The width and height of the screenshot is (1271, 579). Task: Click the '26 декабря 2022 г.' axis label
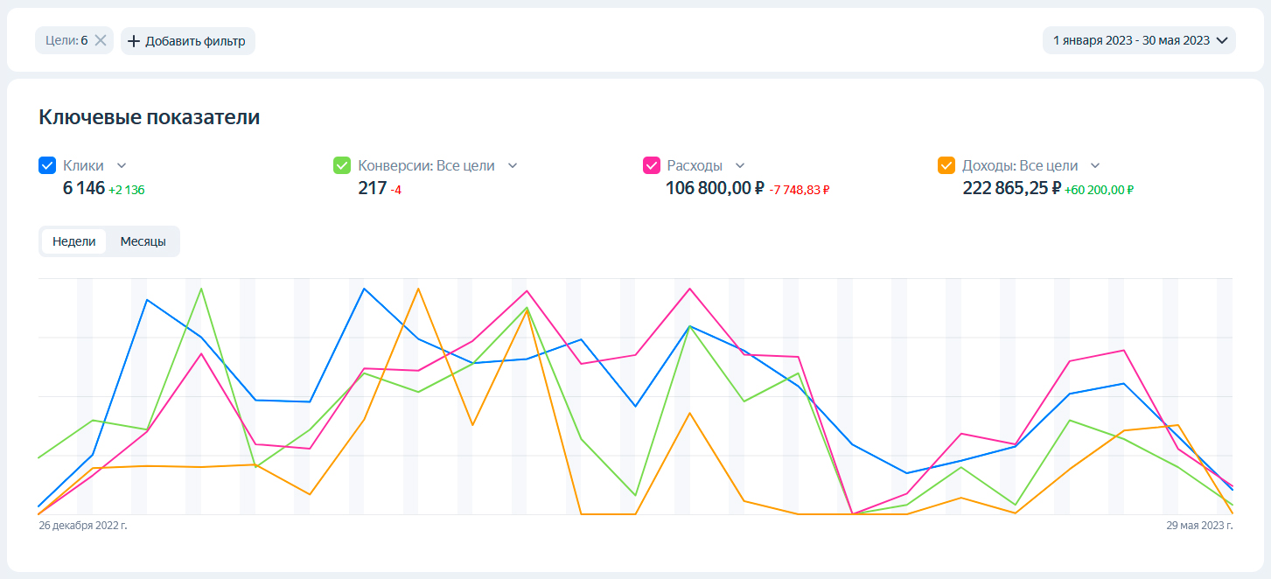click(x=83, y=526)
